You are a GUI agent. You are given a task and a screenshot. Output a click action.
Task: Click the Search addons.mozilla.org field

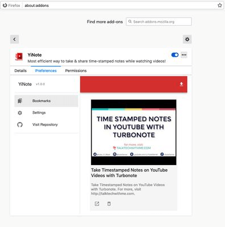159,22
